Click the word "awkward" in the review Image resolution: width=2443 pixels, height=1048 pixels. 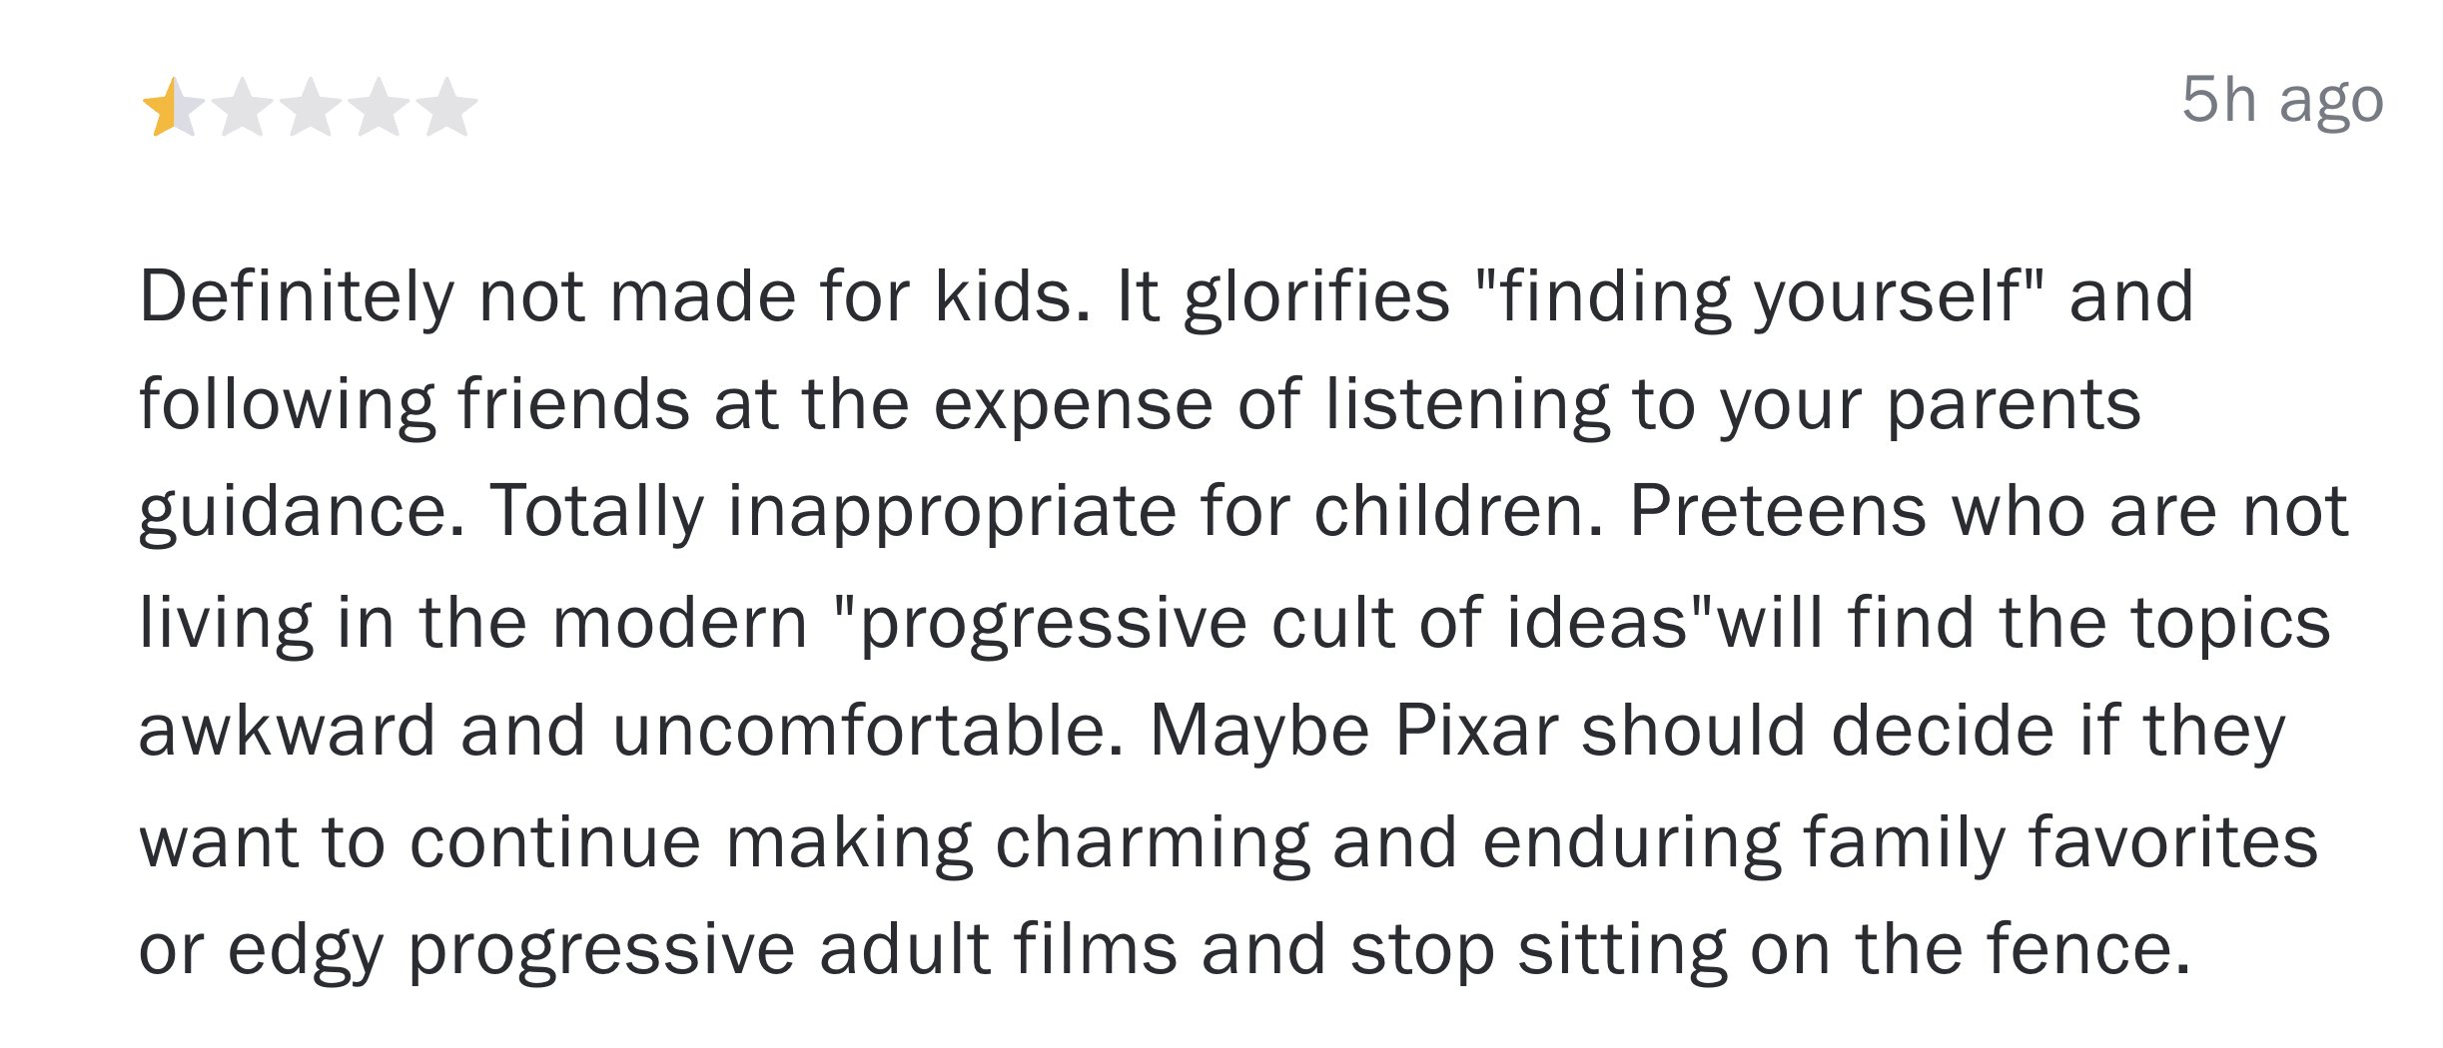(288, 731)
